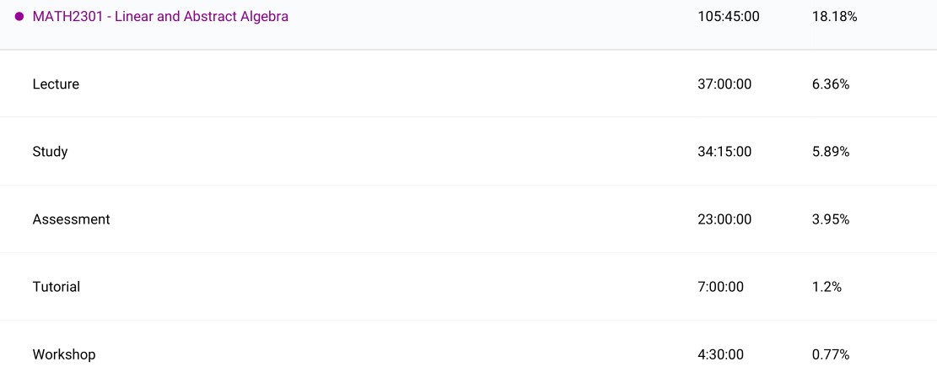Click the Assessment duration 23:00:00
This screenshot has height=378, width=937.
724,219
